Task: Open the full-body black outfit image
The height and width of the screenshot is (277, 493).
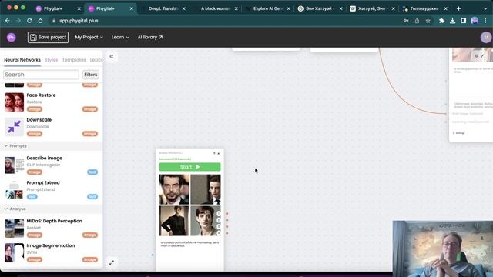Action: tap(174, 221)
